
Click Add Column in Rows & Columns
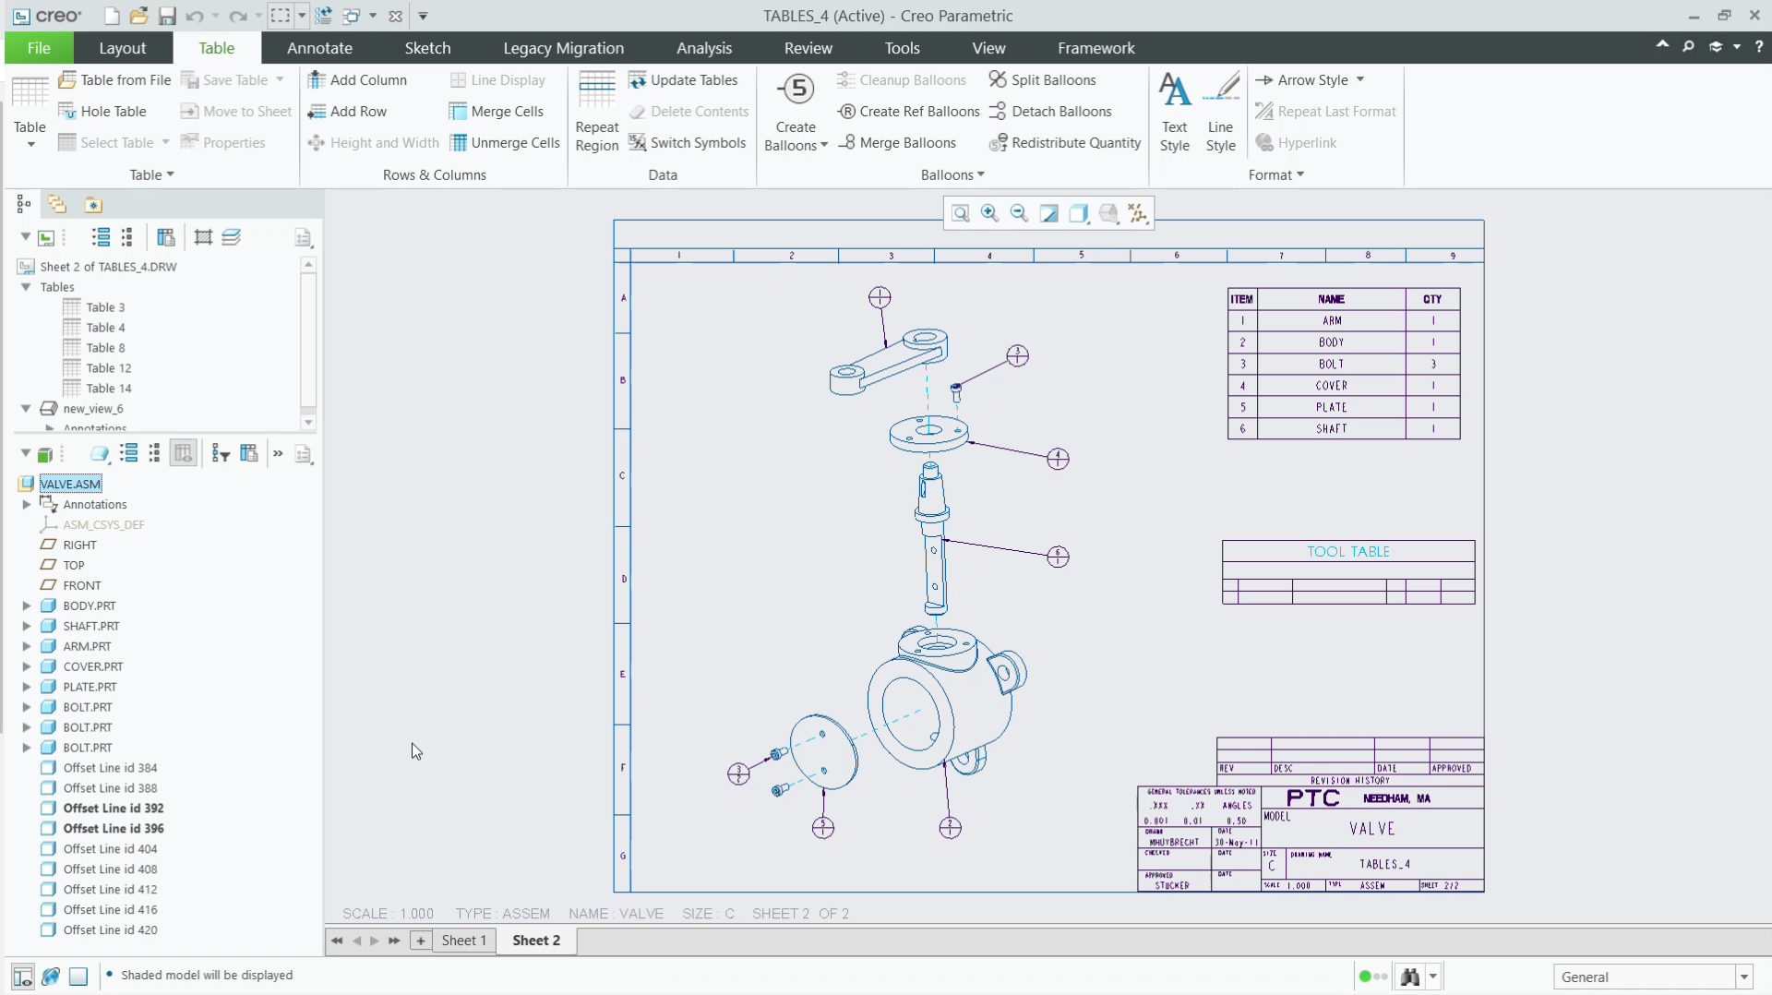pos(357,80)
